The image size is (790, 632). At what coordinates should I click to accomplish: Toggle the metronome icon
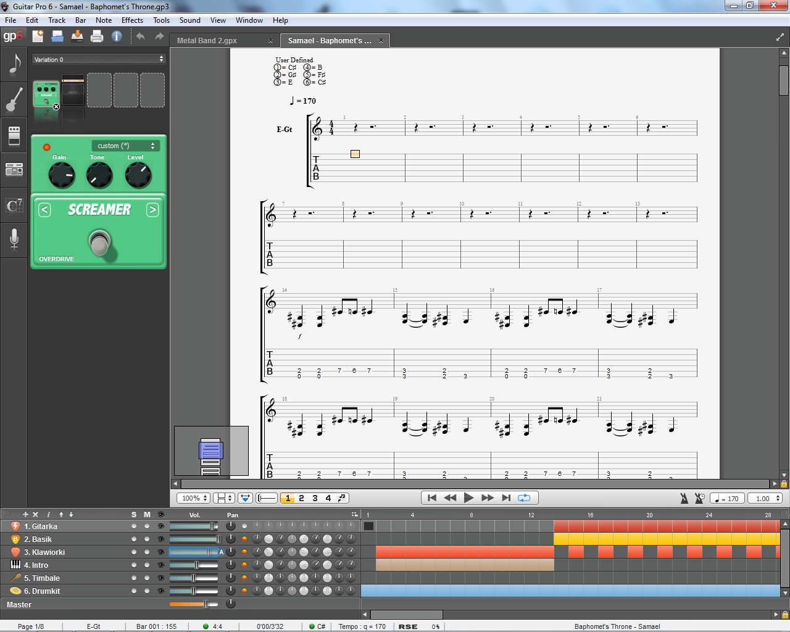pos(684,498)
